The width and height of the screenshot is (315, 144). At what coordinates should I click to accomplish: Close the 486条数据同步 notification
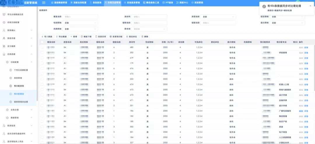point(310,6)
